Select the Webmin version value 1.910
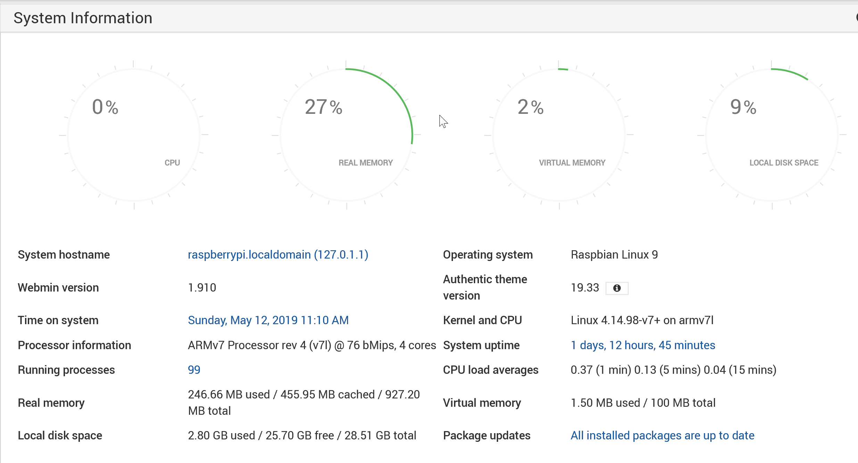 (202, 288)
